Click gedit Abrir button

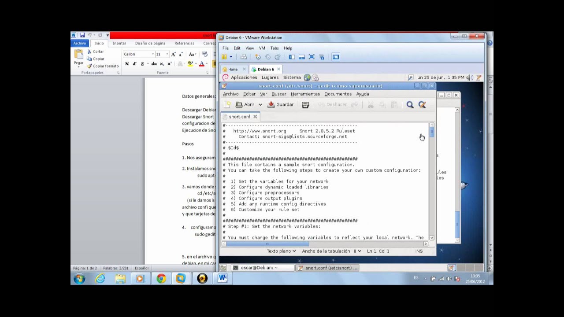click(245, 105)
